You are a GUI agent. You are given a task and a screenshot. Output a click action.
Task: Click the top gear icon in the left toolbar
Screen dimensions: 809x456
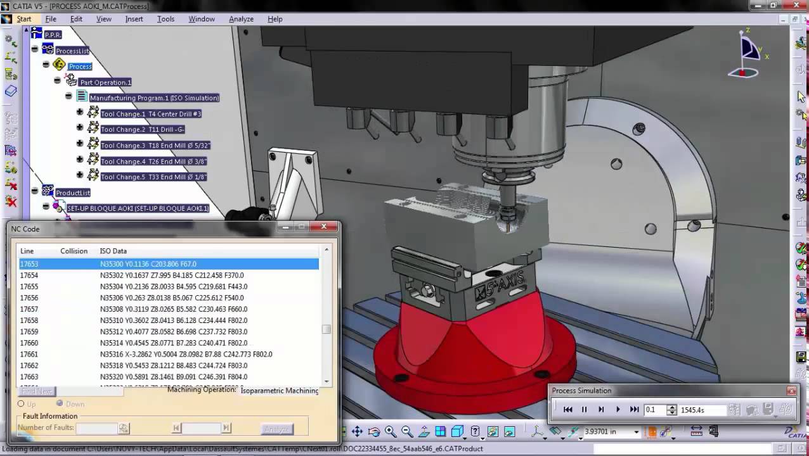click(x=11, y=41)
